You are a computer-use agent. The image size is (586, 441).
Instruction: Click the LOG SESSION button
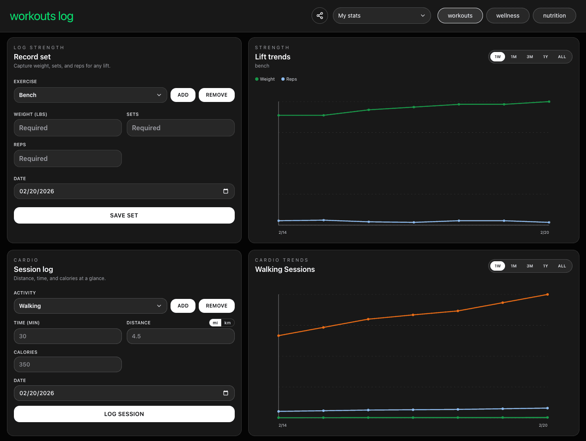(124, 414)
